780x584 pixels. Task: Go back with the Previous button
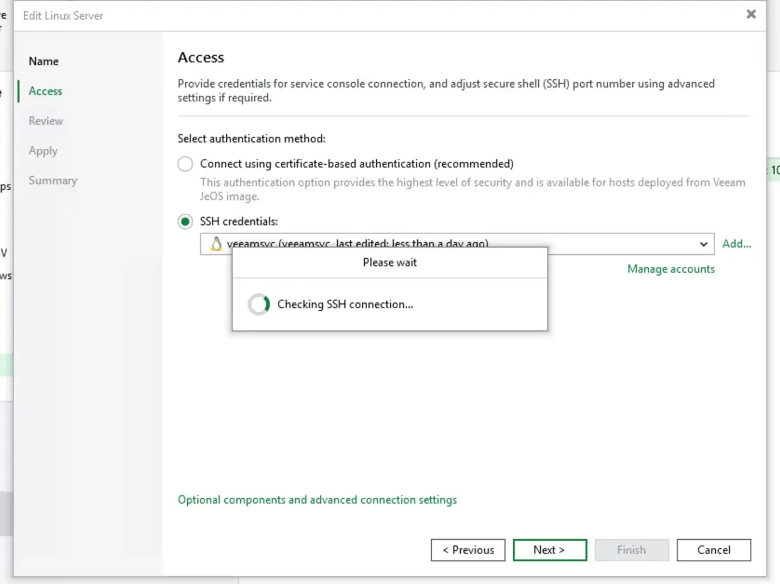468,550
